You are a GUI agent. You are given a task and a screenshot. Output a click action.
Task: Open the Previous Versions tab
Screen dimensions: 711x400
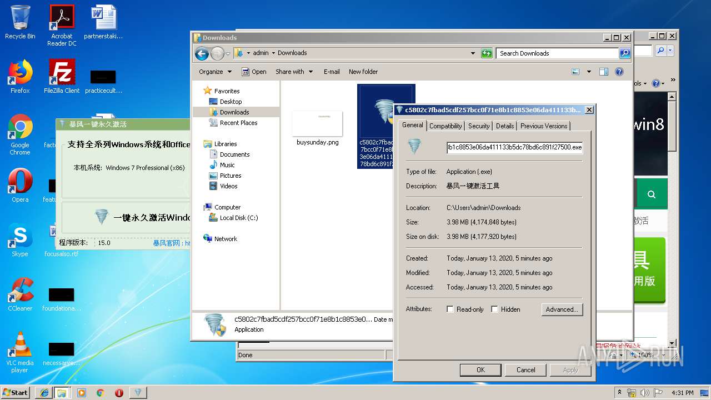point(544,126)
